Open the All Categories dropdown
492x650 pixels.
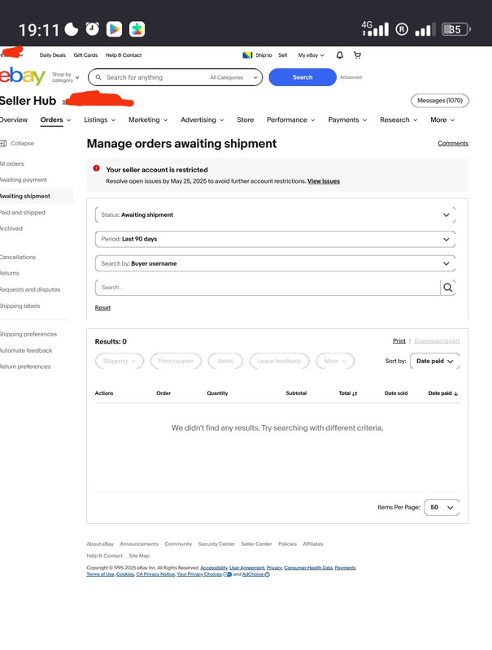pos(233,77)
